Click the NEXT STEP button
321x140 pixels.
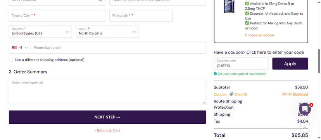click(107, 117)
